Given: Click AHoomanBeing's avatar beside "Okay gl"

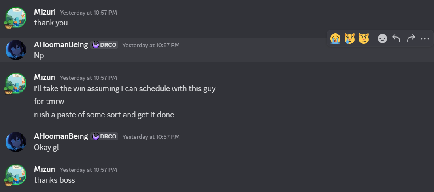Looking at the screenshot, I should 16,142.
